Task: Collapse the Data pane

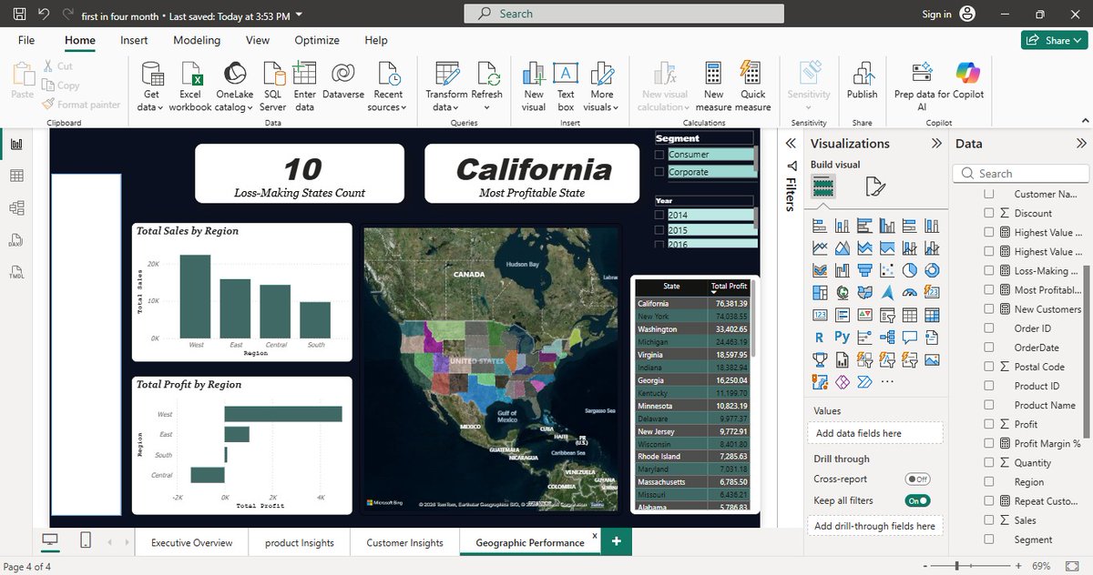Action: click(x=1081, y=144)
